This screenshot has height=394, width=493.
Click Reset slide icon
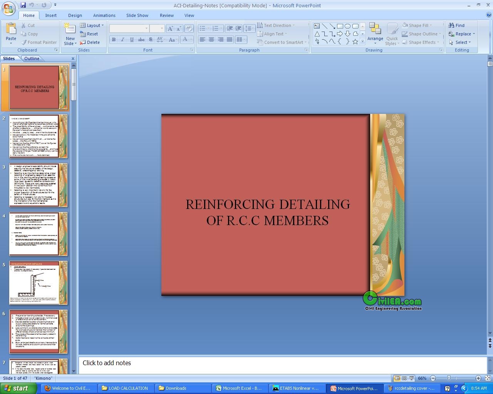(x=82, y=34)
